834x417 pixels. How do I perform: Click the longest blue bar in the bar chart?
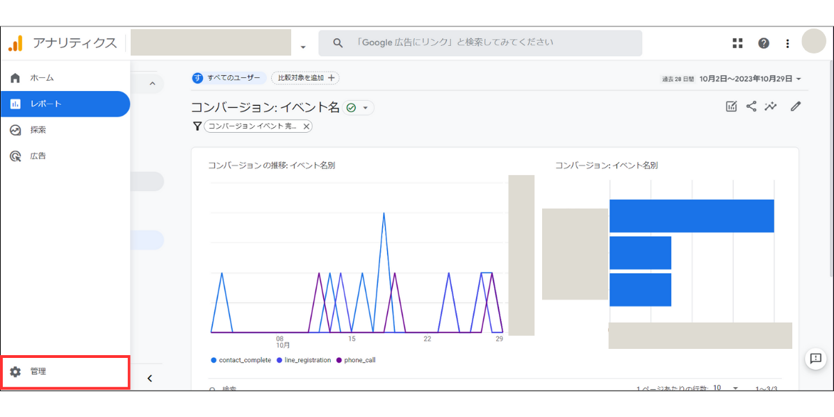(x=692, y=216)
